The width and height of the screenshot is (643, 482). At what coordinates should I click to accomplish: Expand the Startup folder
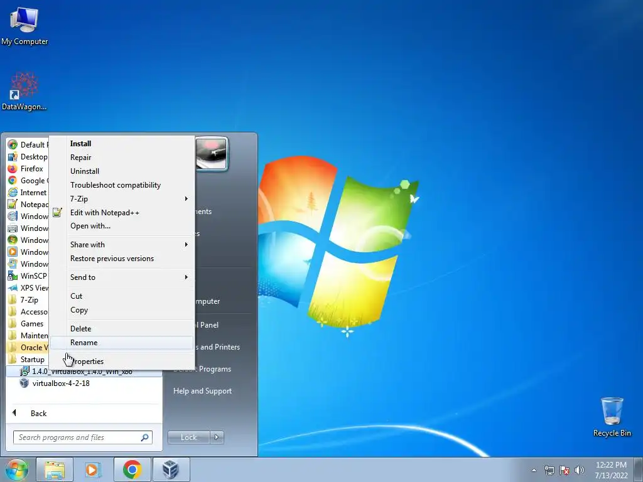click(28, 360)
